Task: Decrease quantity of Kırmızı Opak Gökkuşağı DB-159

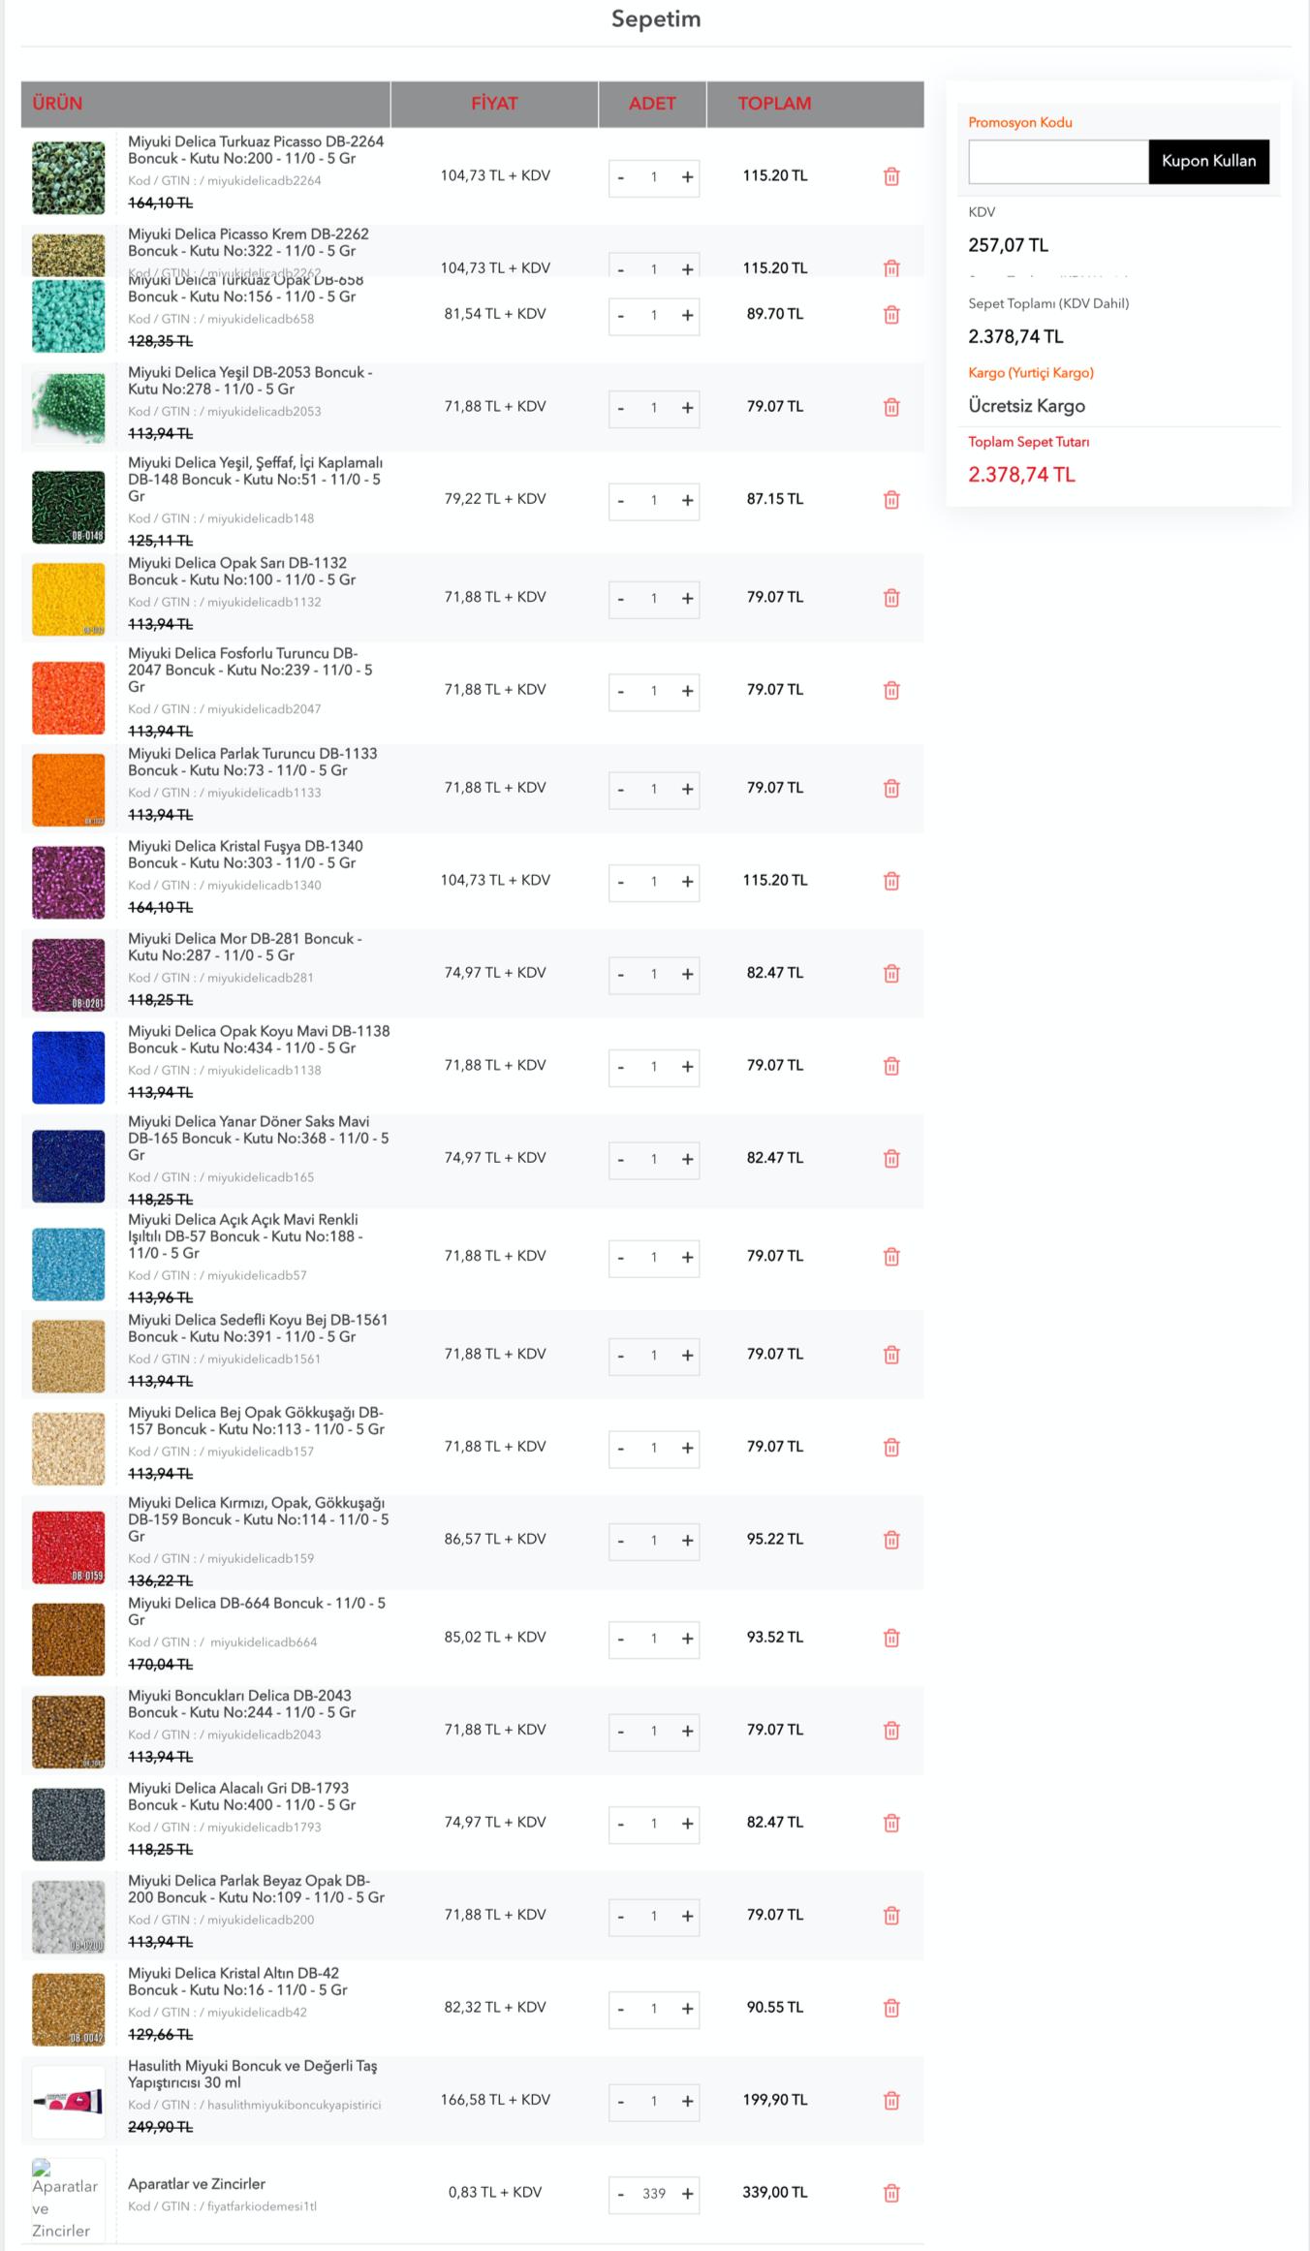Action: (621, 1540)
